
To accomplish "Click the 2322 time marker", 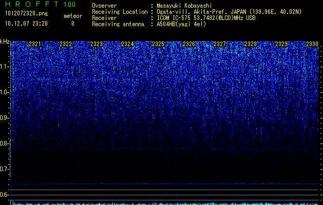I will coord(66,44).
